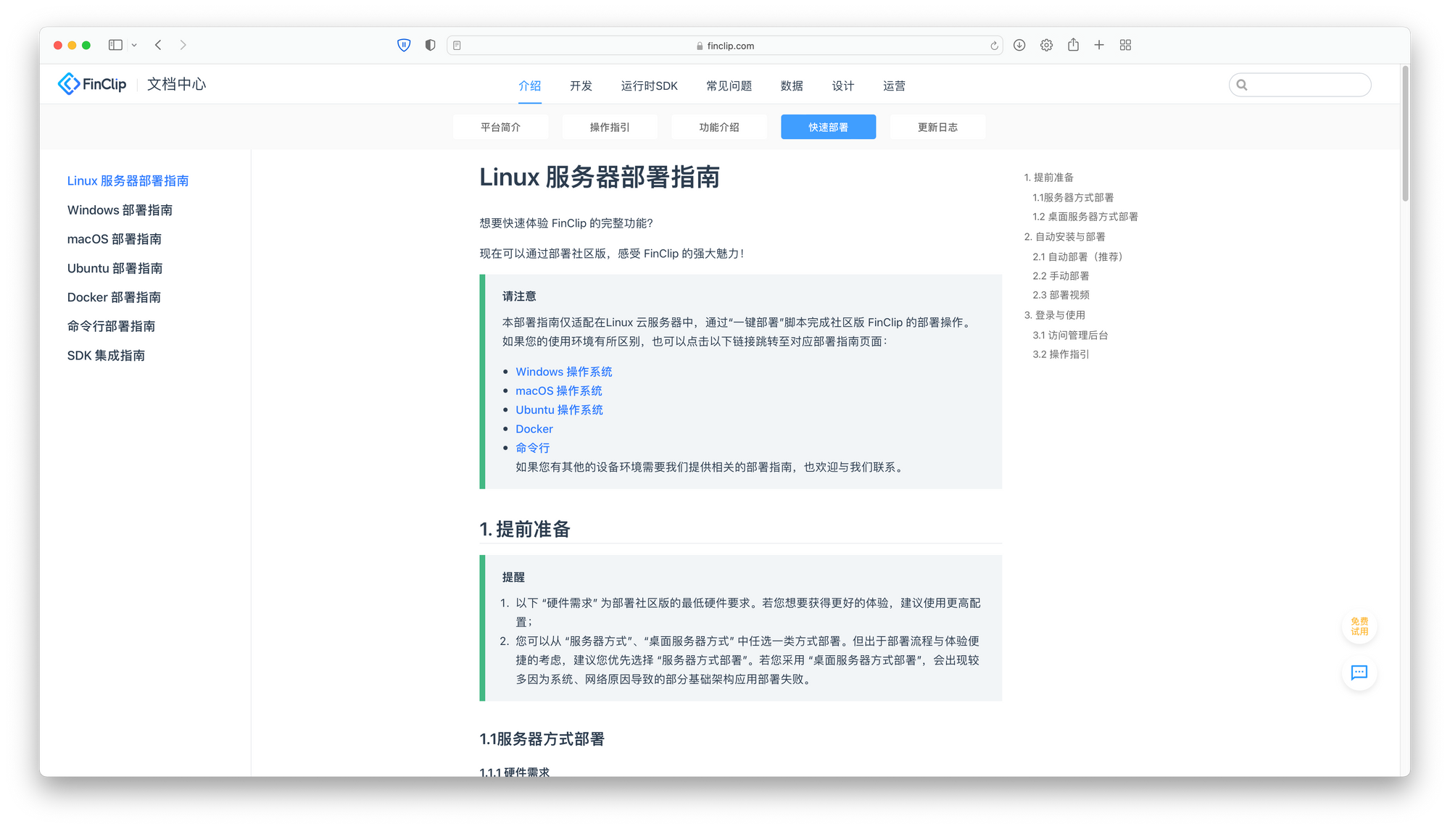Jump to 3. 登录与使用 in contents
This screenshot has width=1450, height=829.
1054,314
